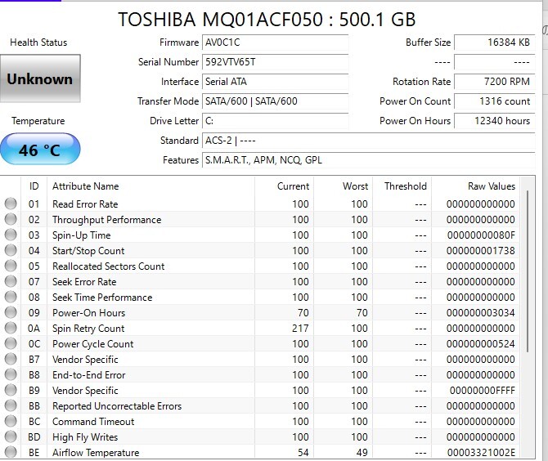Select the High Fly Writes attribute name
The image size is (548, 461).
85,437
